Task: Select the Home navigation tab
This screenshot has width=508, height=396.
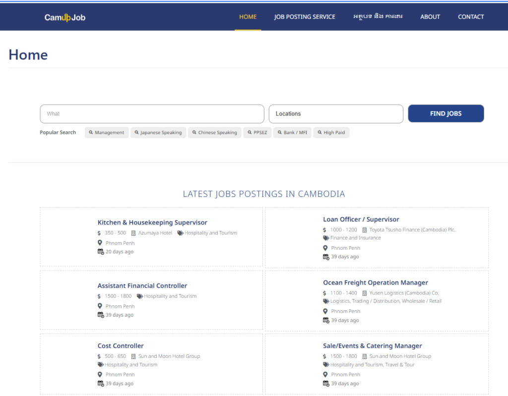Action: coord(248,17)
